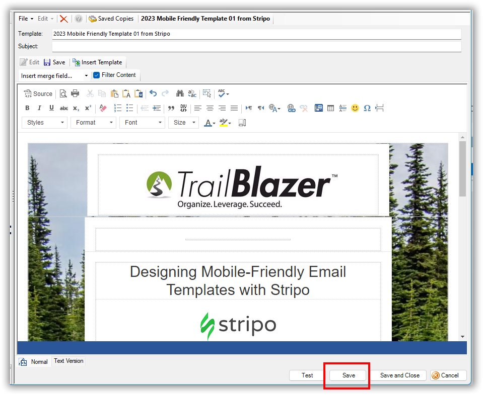483x395 pixels.
Task: Switch to the Normal tab
Action: click(x=34, y=362)
